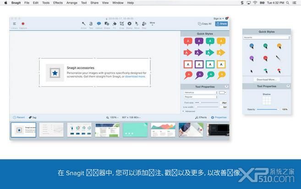Open the Library hamburger icon
301x189 pixels.
pyautogui.click(x=14, y=24)
